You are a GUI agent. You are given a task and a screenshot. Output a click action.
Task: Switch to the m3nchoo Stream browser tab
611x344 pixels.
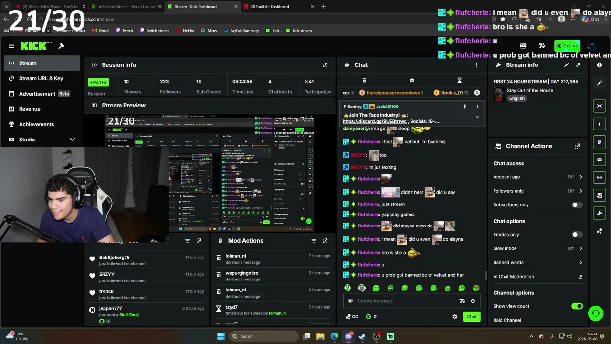[x=126, y=7]
